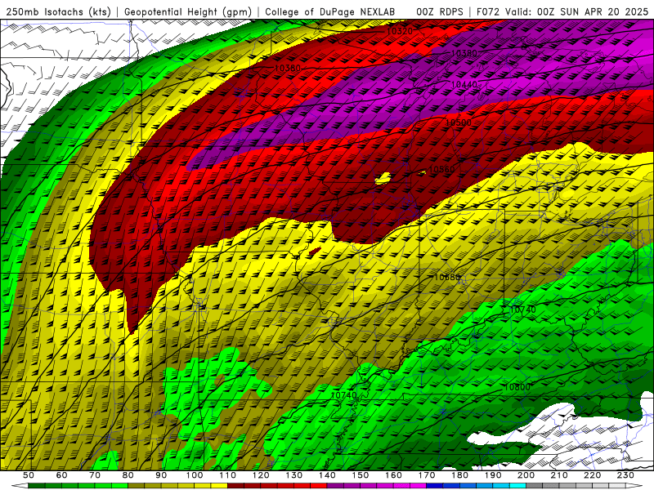Click the right arrow cap of the color bar

pyautogui.click(x=634, y=485)
